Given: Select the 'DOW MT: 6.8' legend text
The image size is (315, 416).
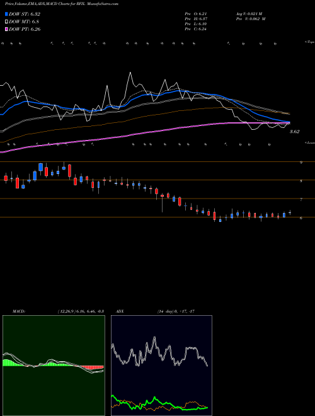Looking at the screenshot, I should click(24, 21).
